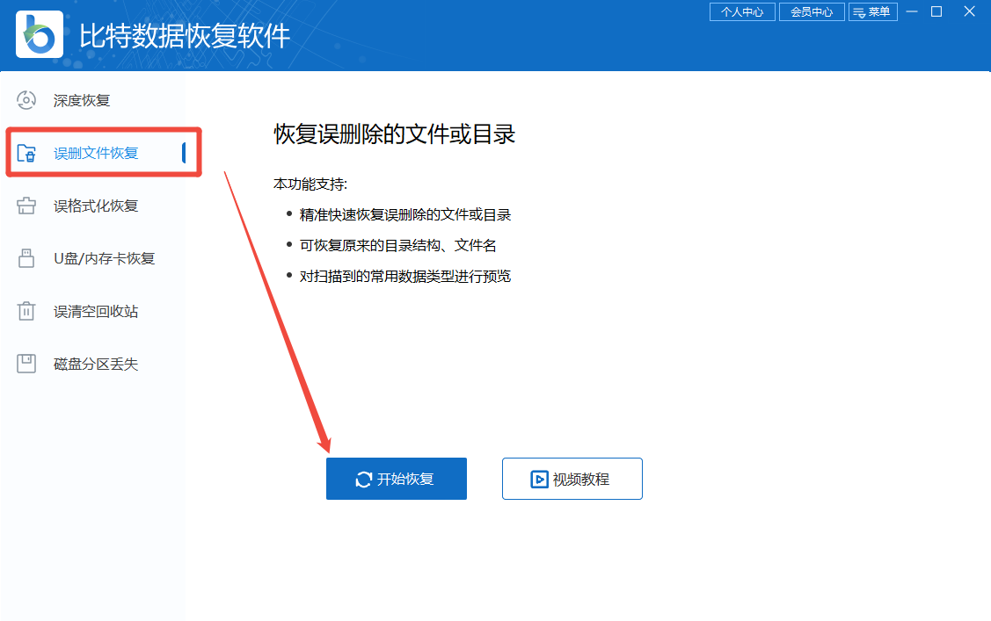Choose the 误清空回收站 mode
The image size is (991, 621).
pos(96,311)
